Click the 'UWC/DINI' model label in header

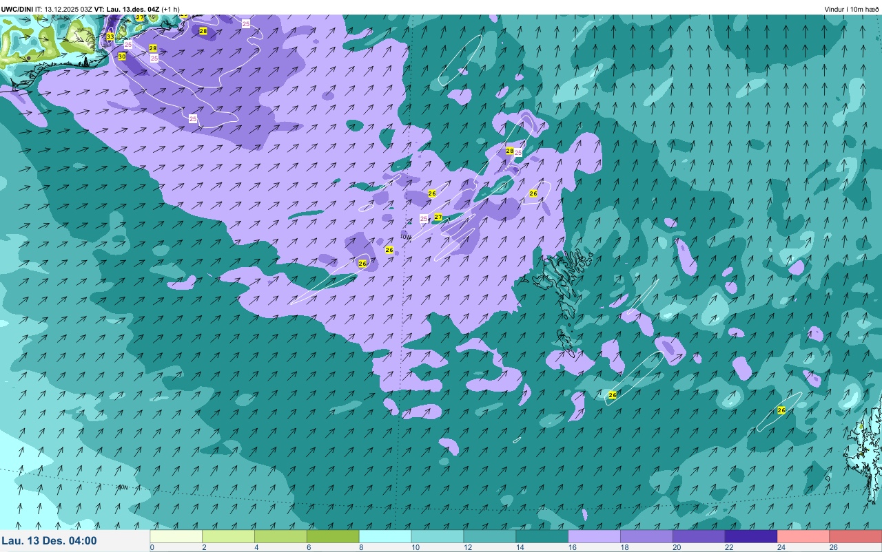click(x=17, y=9)
